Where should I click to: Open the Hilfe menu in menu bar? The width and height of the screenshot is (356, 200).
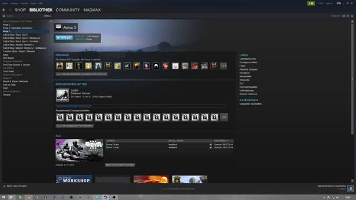(41, 3)
